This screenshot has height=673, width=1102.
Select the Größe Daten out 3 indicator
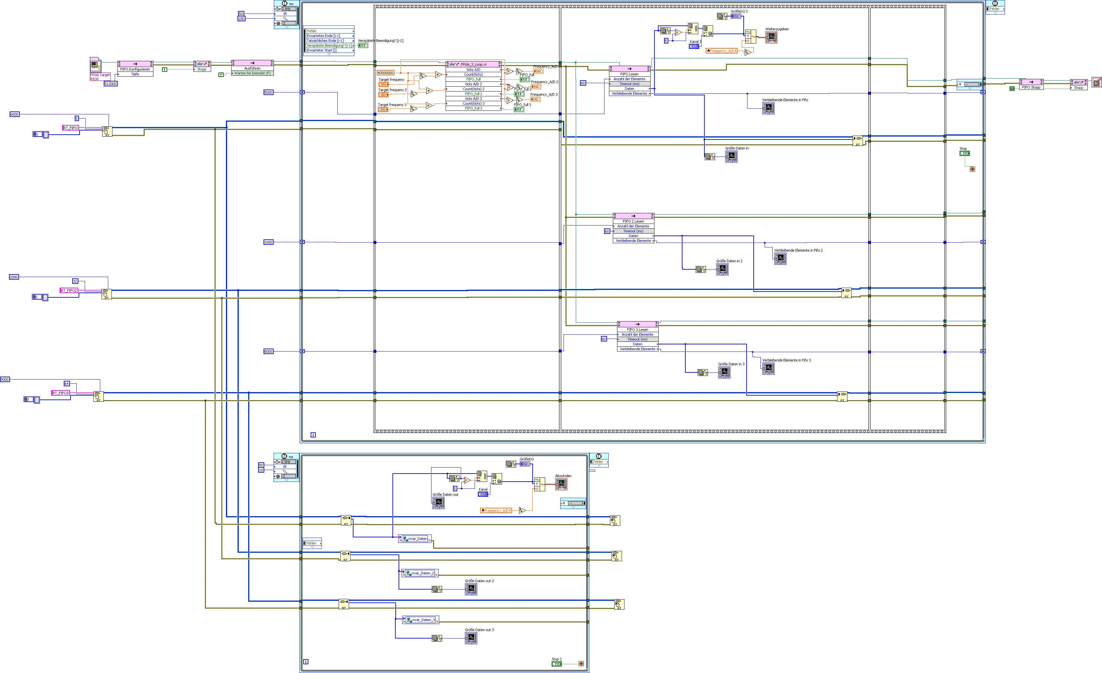pos(470,638)
